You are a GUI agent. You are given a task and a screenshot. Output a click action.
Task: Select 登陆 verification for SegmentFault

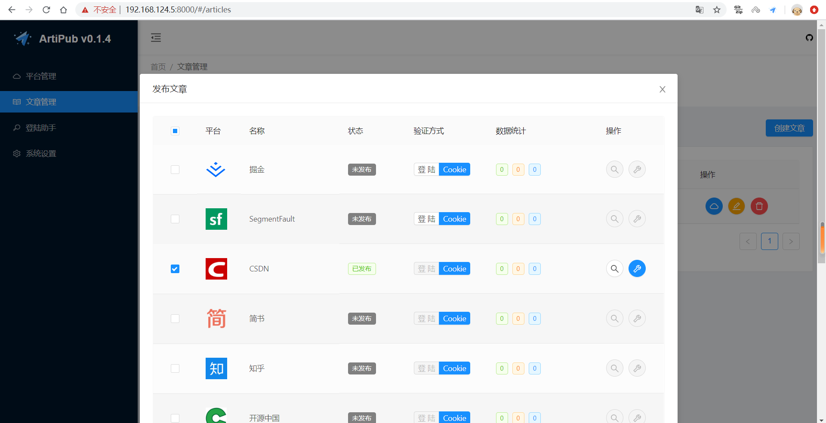coord(426,219)
